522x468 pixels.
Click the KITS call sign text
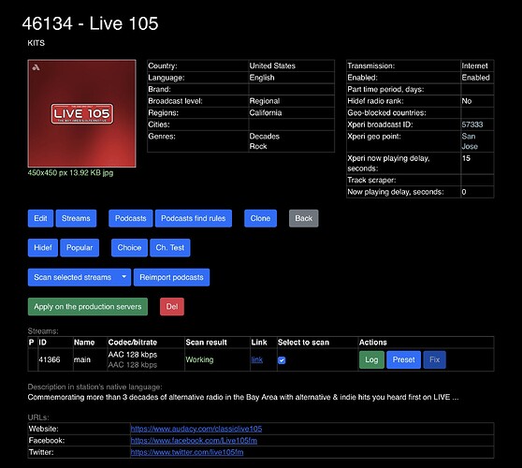click(36, 43)
